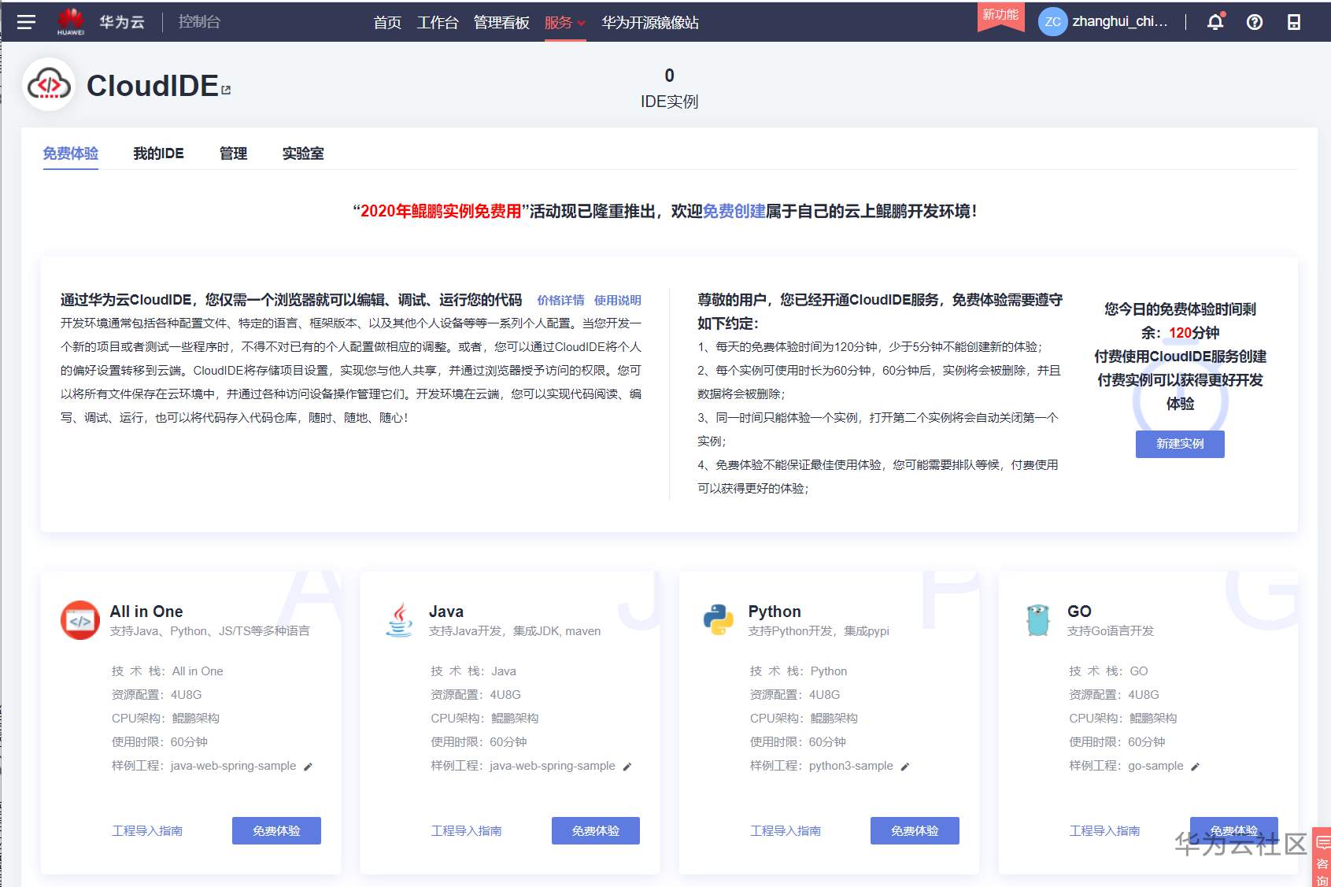Viewport: 1331px width, 887px height.
Task: Open 工程导入指南 for Python card
Action: click(786, 831)
